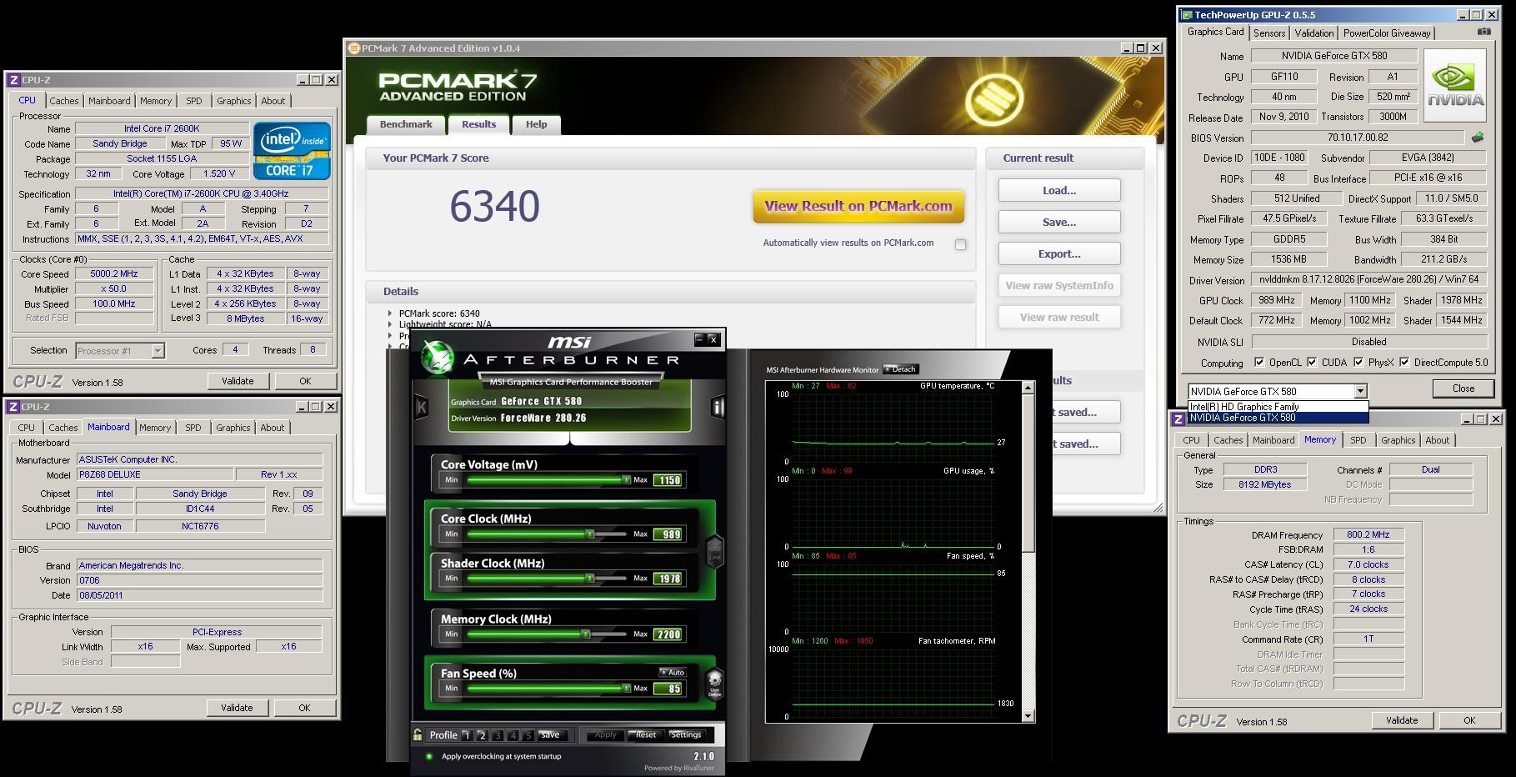Open the Sensors tab in GPU-Z
The height and width of the screenshot is (777, 1516).
pyautogui.click(x=1268, y=33)
